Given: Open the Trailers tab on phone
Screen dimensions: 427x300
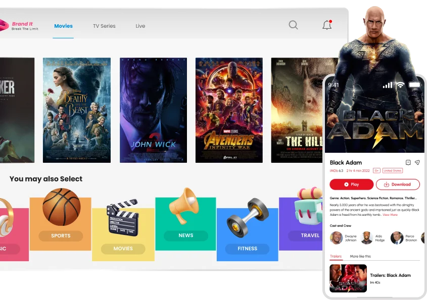Looking at the screenshot, I should coord(336,256).
